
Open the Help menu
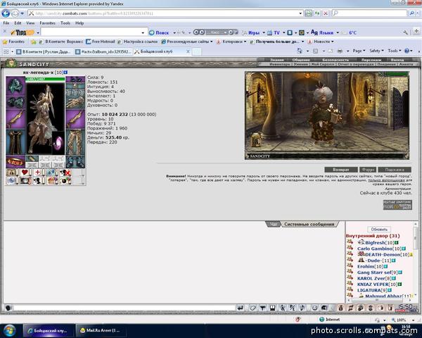[x=79, y=23]
